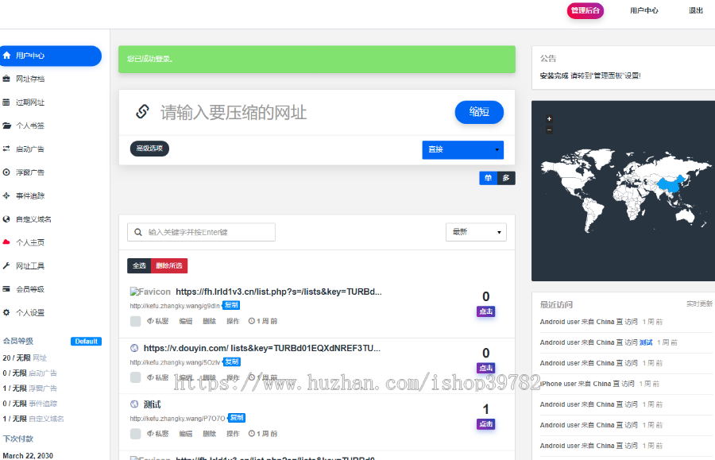Click the Default membership badge
715x460 pixels.
click(x=86, y=341)
